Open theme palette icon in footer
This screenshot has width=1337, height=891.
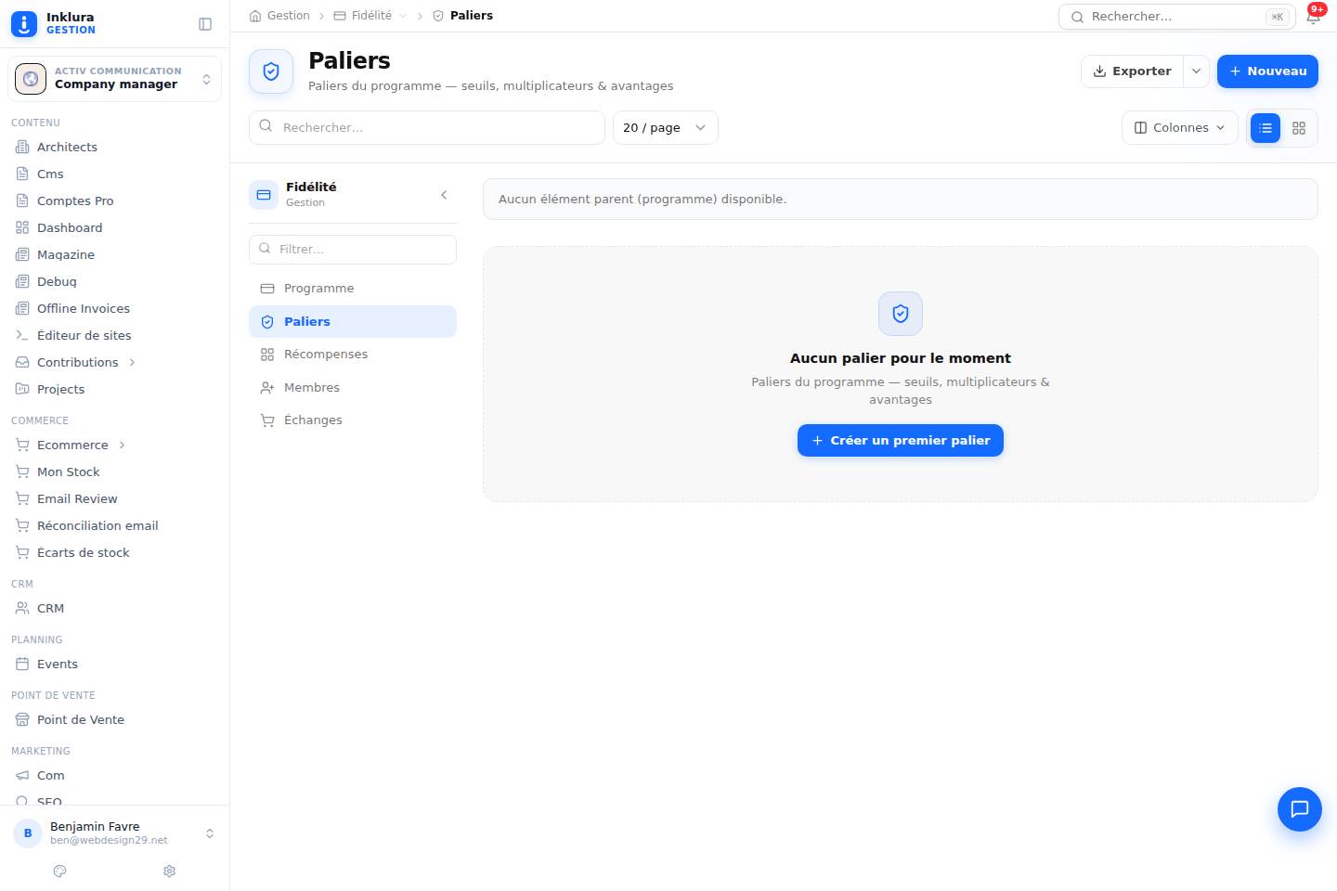[x=60, y=871]
